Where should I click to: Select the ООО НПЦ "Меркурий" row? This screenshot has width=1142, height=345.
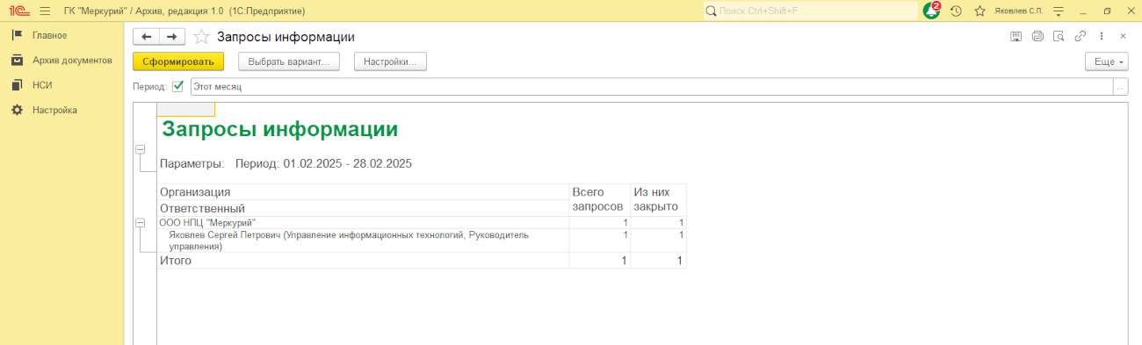click(x=422, y=223)
